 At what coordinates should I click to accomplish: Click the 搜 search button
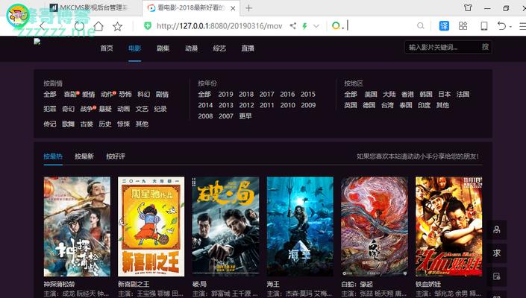(486, 47)
